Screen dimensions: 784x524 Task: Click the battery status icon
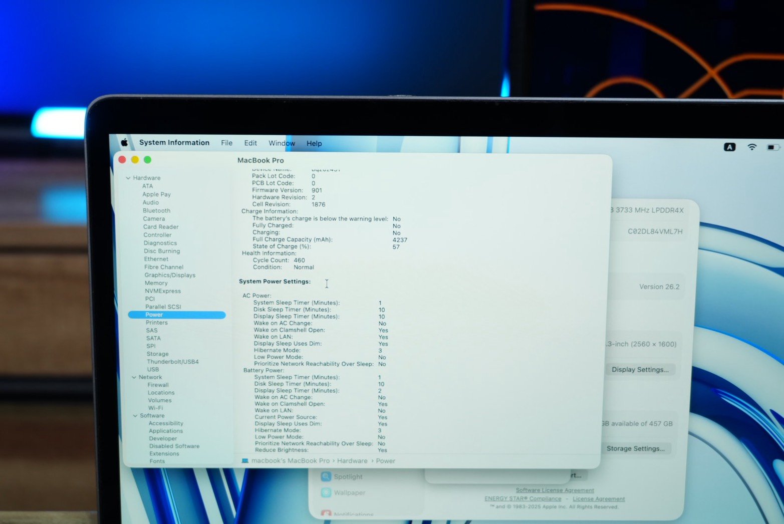click(x=773, y=147)
